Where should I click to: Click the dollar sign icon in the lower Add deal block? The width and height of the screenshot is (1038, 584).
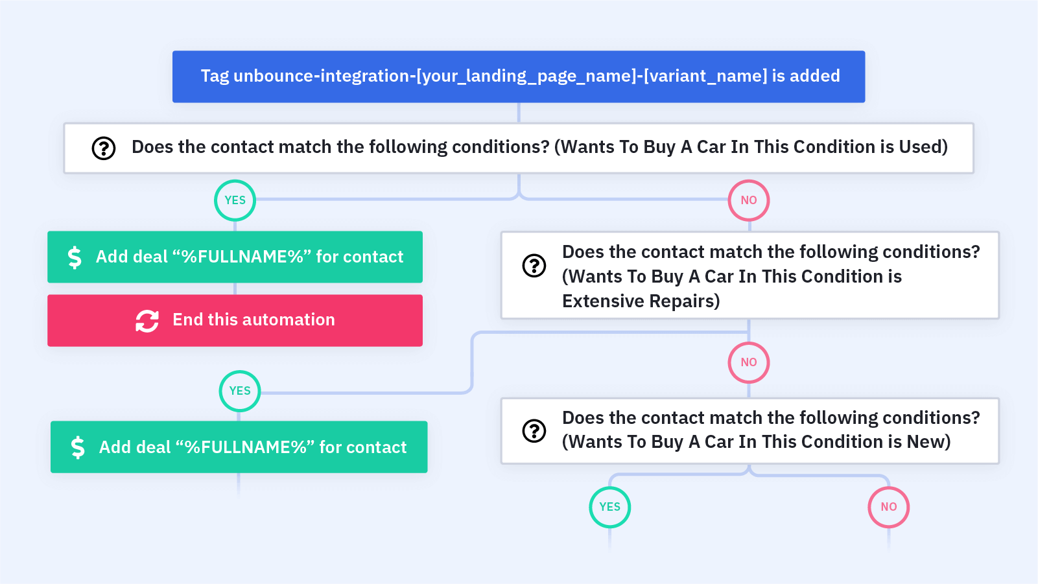78,447
